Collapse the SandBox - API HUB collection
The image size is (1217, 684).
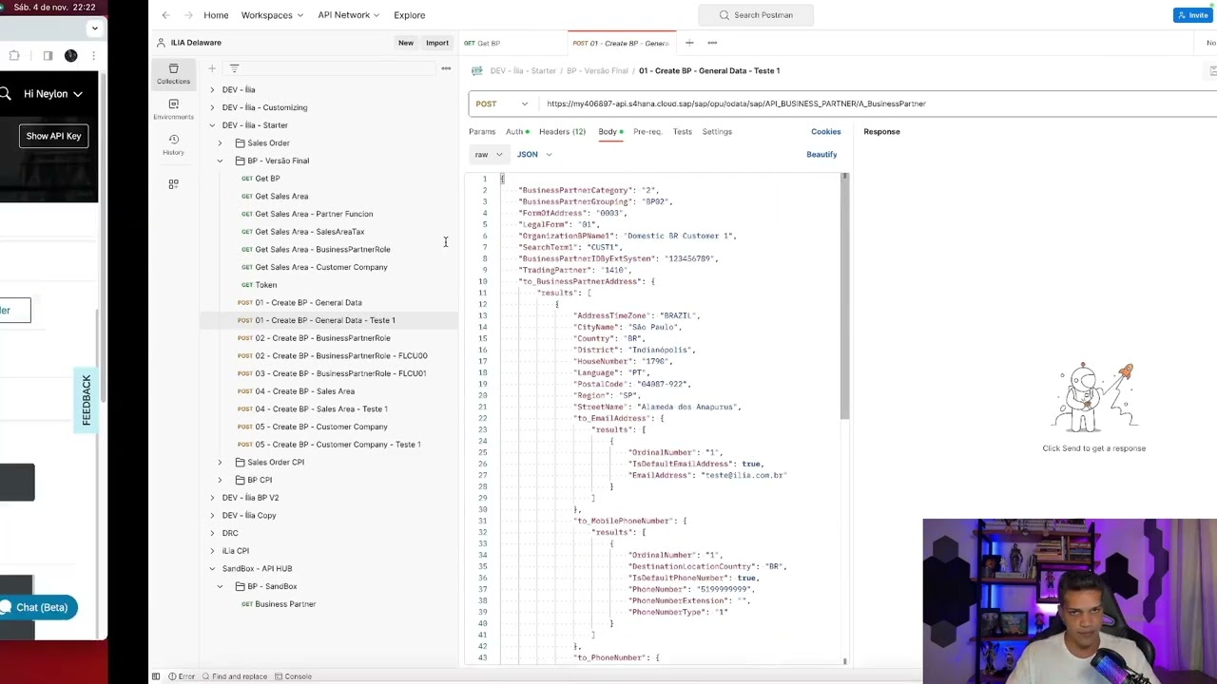[212, 569]
